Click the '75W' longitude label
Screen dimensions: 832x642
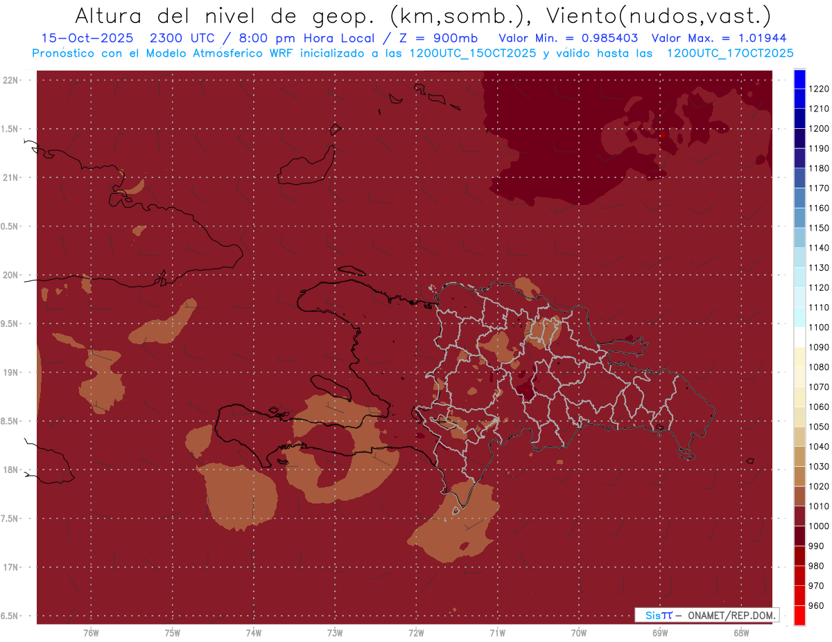point(172,633)
